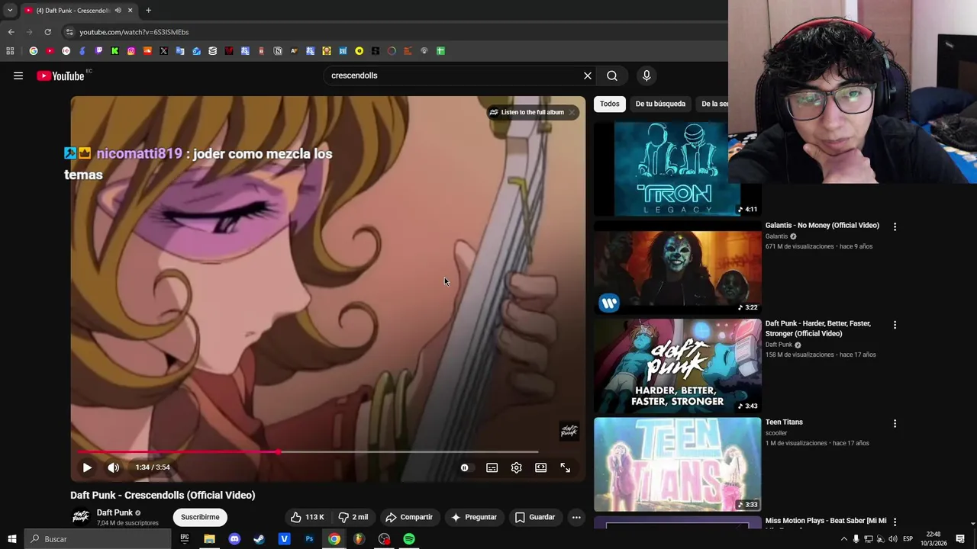
Task: Open the X (Twitter) bookmark icon
Action: coord(163,51)
